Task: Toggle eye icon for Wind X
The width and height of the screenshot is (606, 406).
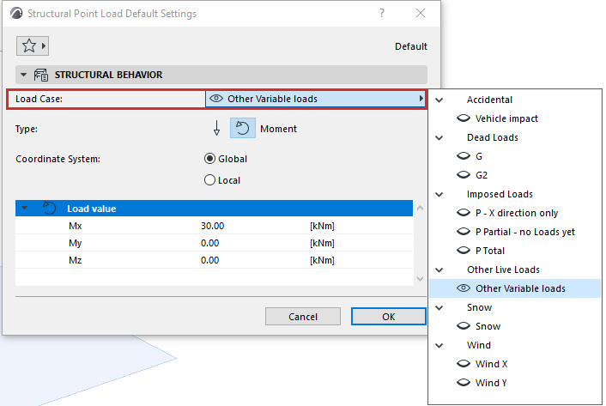Action: coord(464,364)
